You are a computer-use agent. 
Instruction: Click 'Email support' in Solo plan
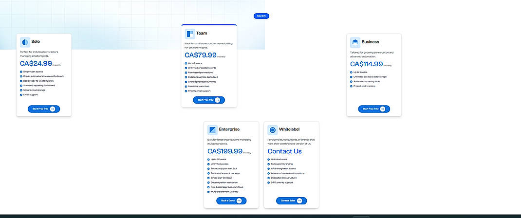click(x=31, y=95)
